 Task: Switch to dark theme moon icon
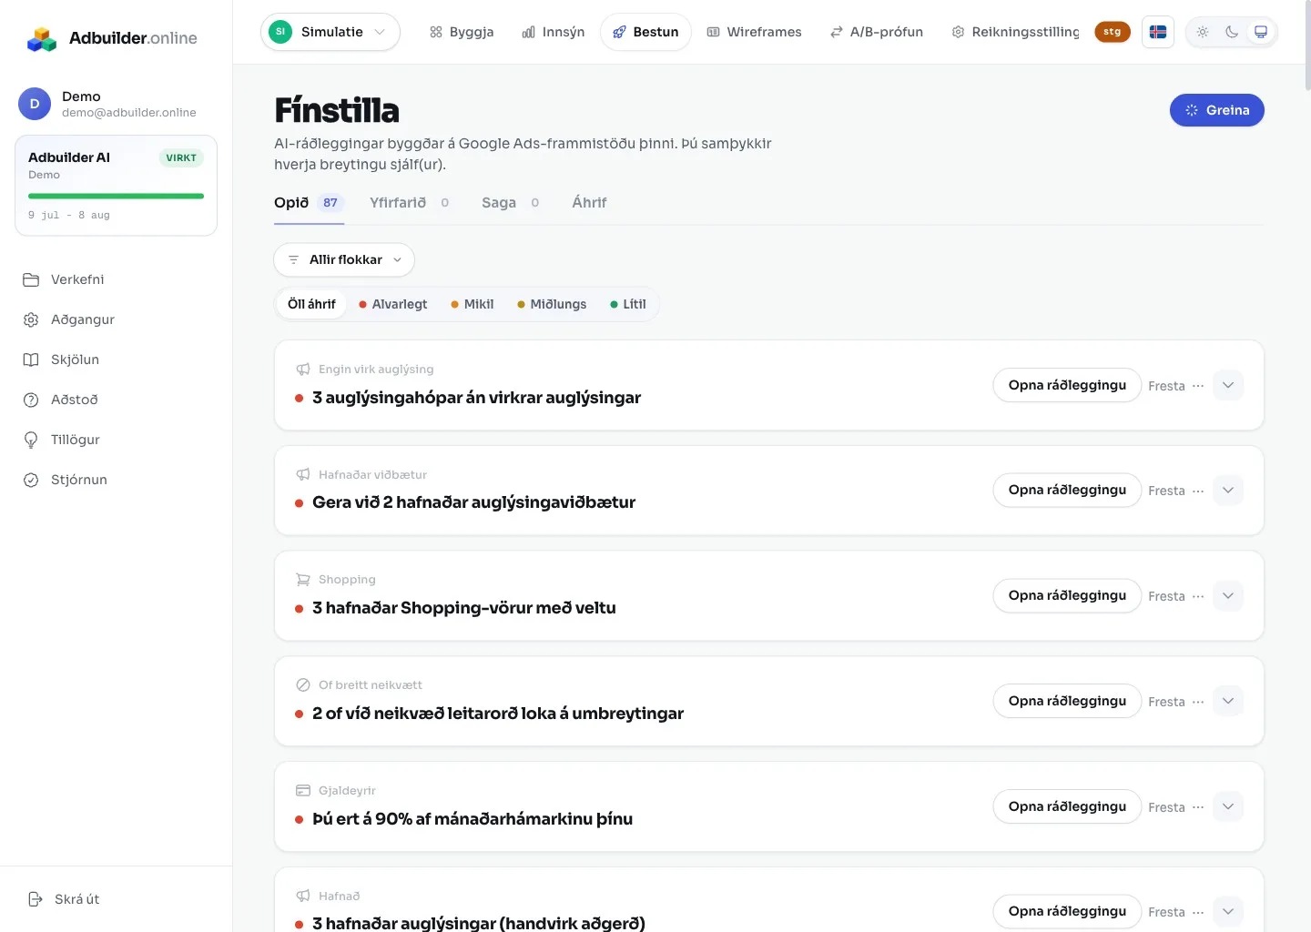1232,32
